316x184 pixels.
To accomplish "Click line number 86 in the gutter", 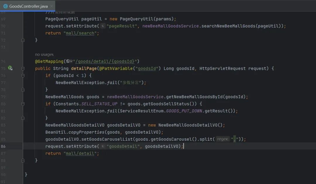I will click(x=3, y=146).
